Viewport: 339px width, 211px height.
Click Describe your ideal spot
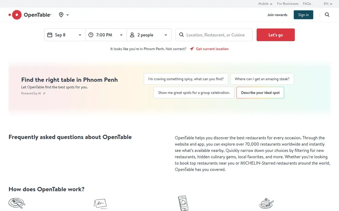tap(260, 93)
